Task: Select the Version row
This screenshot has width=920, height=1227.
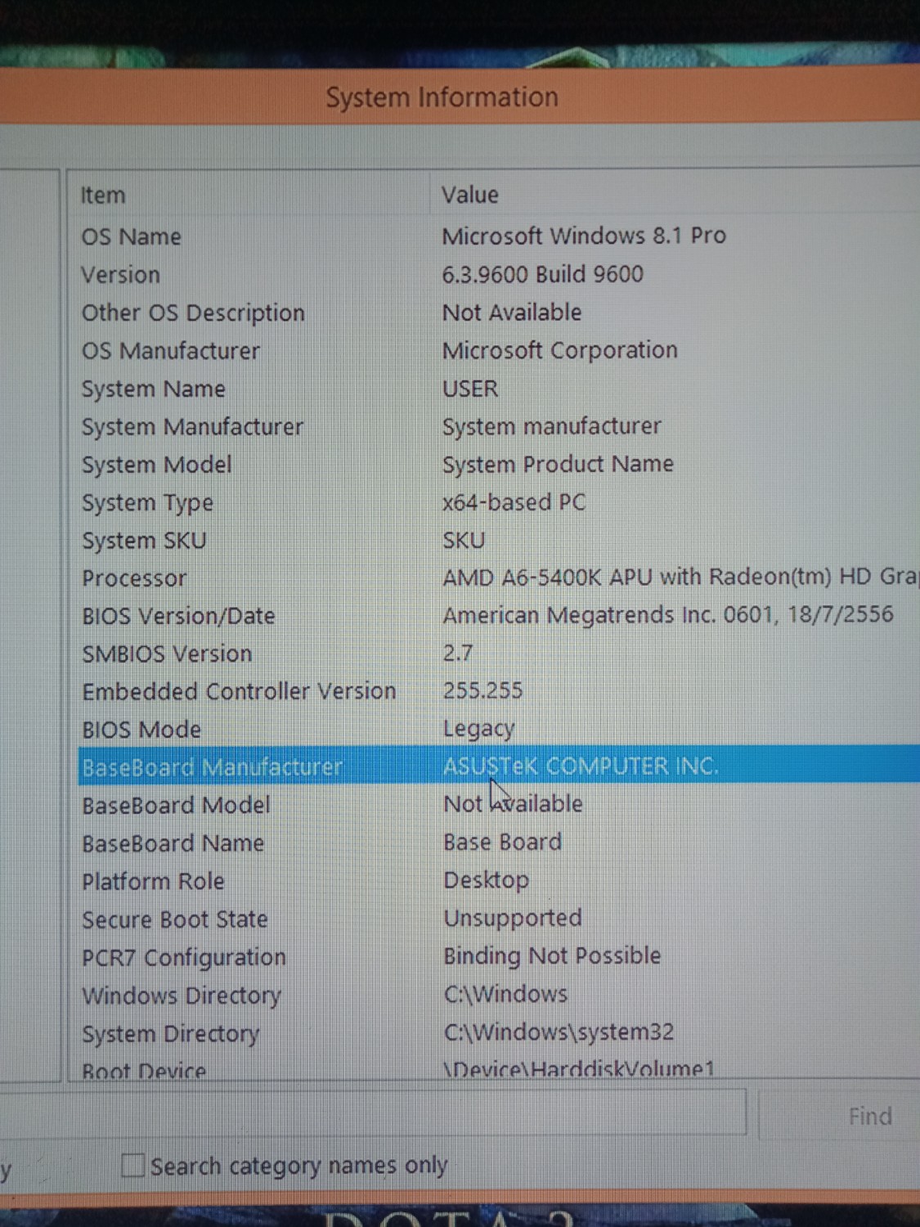Action: click(498, 274)
